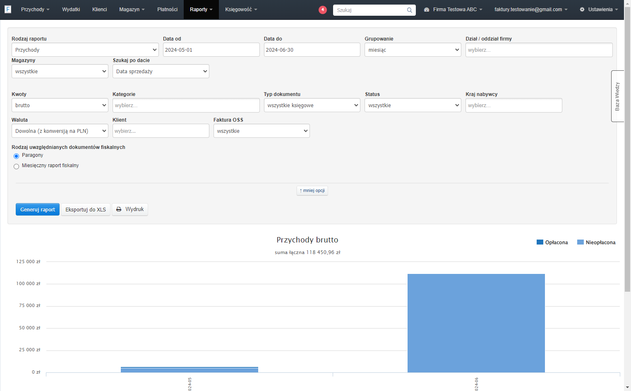Image resolution: width=631 pixels, height=391 pixels.
Task: Open the Grupowanie dropdown
Action: [x=413, y=50]
